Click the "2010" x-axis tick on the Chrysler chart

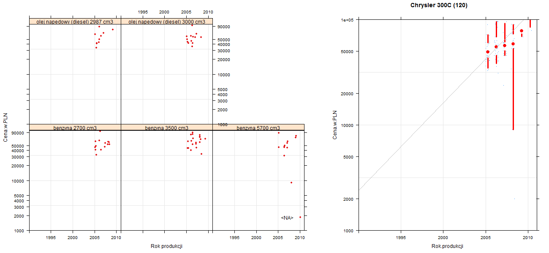[527, 238]
